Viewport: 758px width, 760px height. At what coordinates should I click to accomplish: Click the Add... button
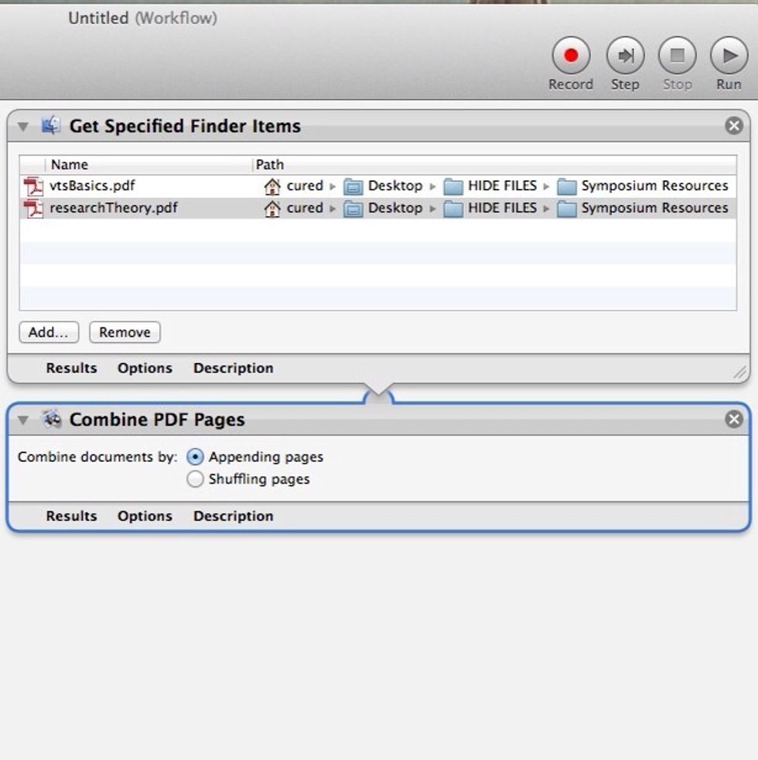pyautogui.click(x=49, y=332)
